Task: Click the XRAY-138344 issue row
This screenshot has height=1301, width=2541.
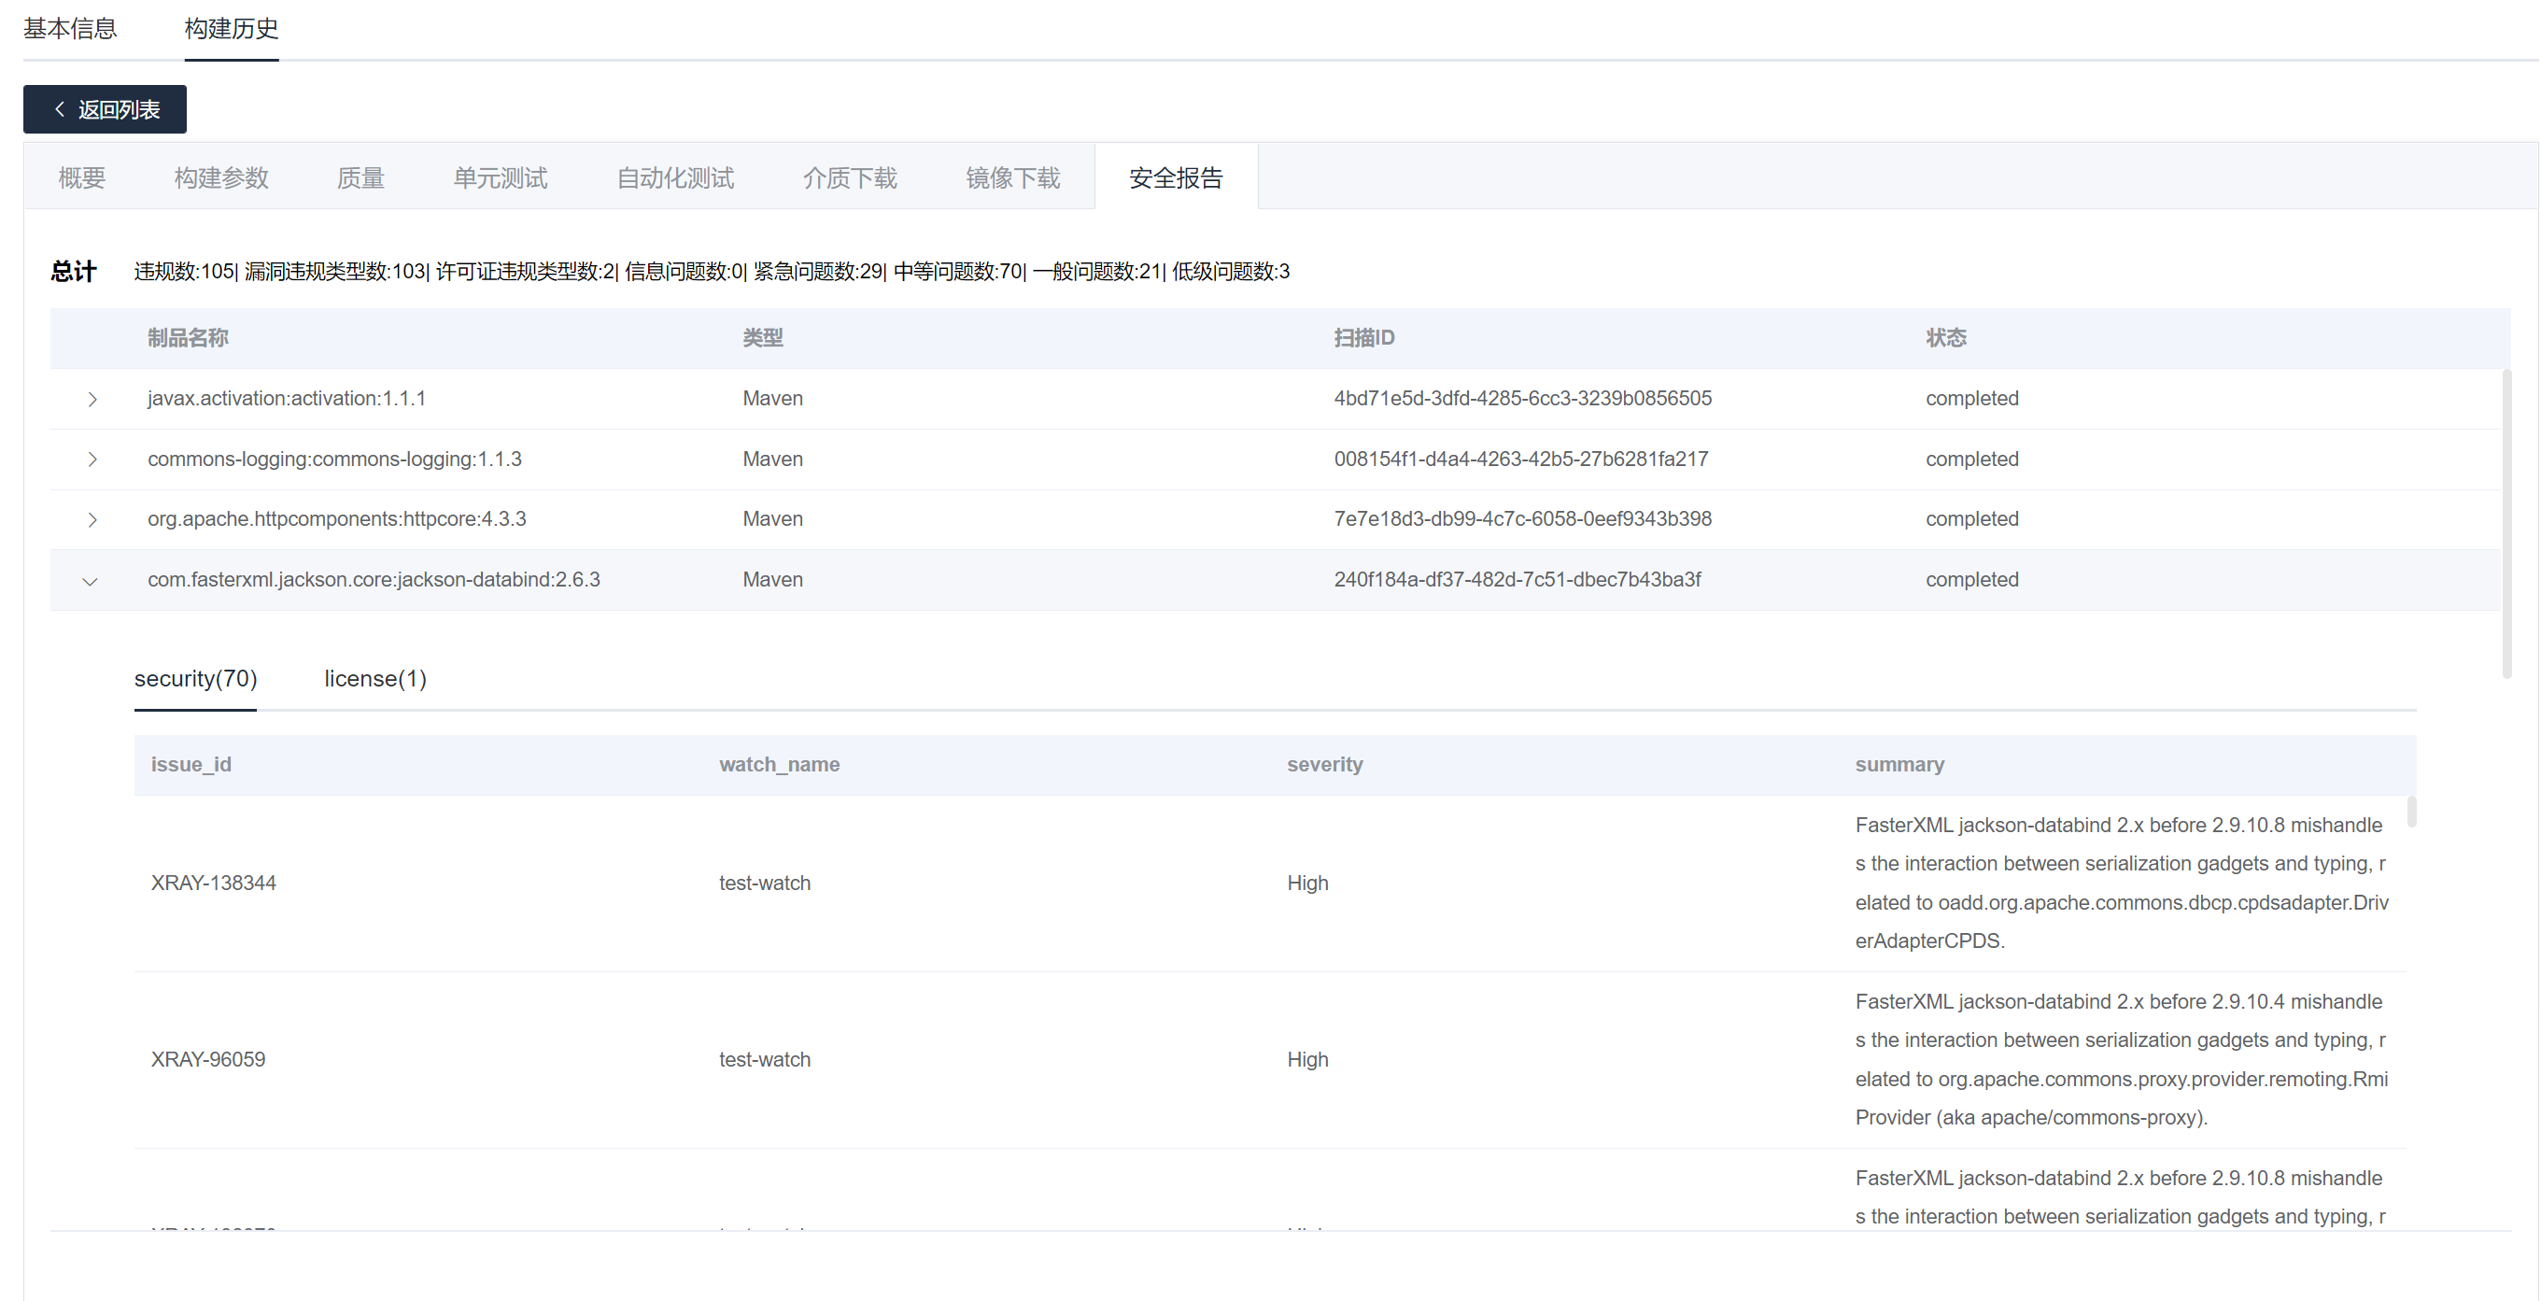Action: [213, 883]
